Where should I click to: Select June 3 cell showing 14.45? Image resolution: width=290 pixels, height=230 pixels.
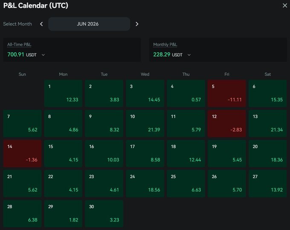click(145, 93)
